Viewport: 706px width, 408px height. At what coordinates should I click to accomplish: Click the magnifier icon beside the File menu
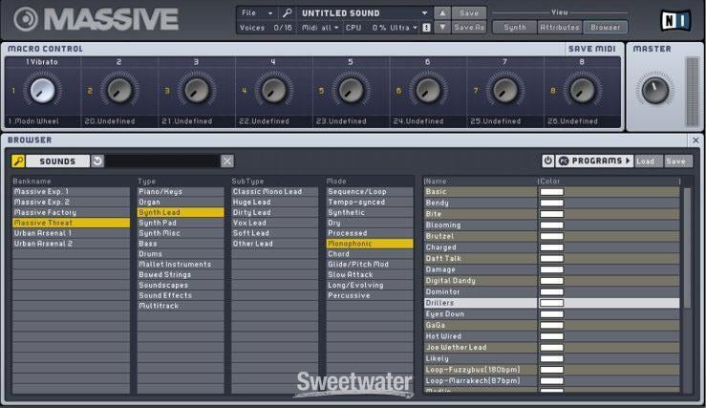pos(286,13)
